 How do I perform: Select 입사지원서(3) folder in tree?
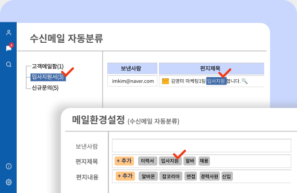(x=48, y=77)
